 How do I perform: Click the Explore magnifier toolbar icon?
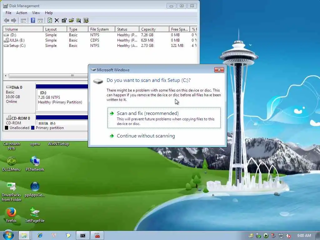coord(78,20)
